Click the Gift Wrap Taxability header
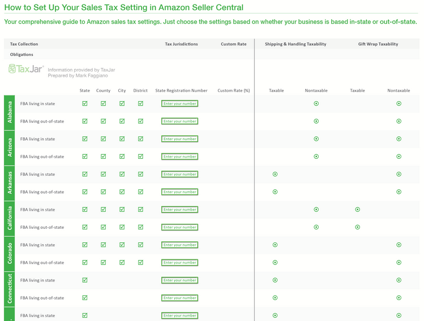 (378, 44)
